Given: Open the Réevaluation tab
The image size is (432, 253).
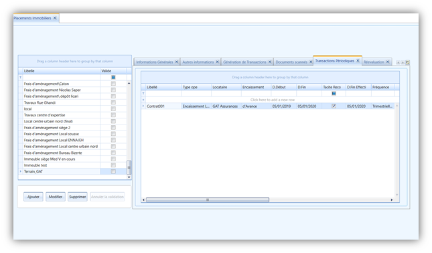Looking at the screenshot, I should click(374, 62).
